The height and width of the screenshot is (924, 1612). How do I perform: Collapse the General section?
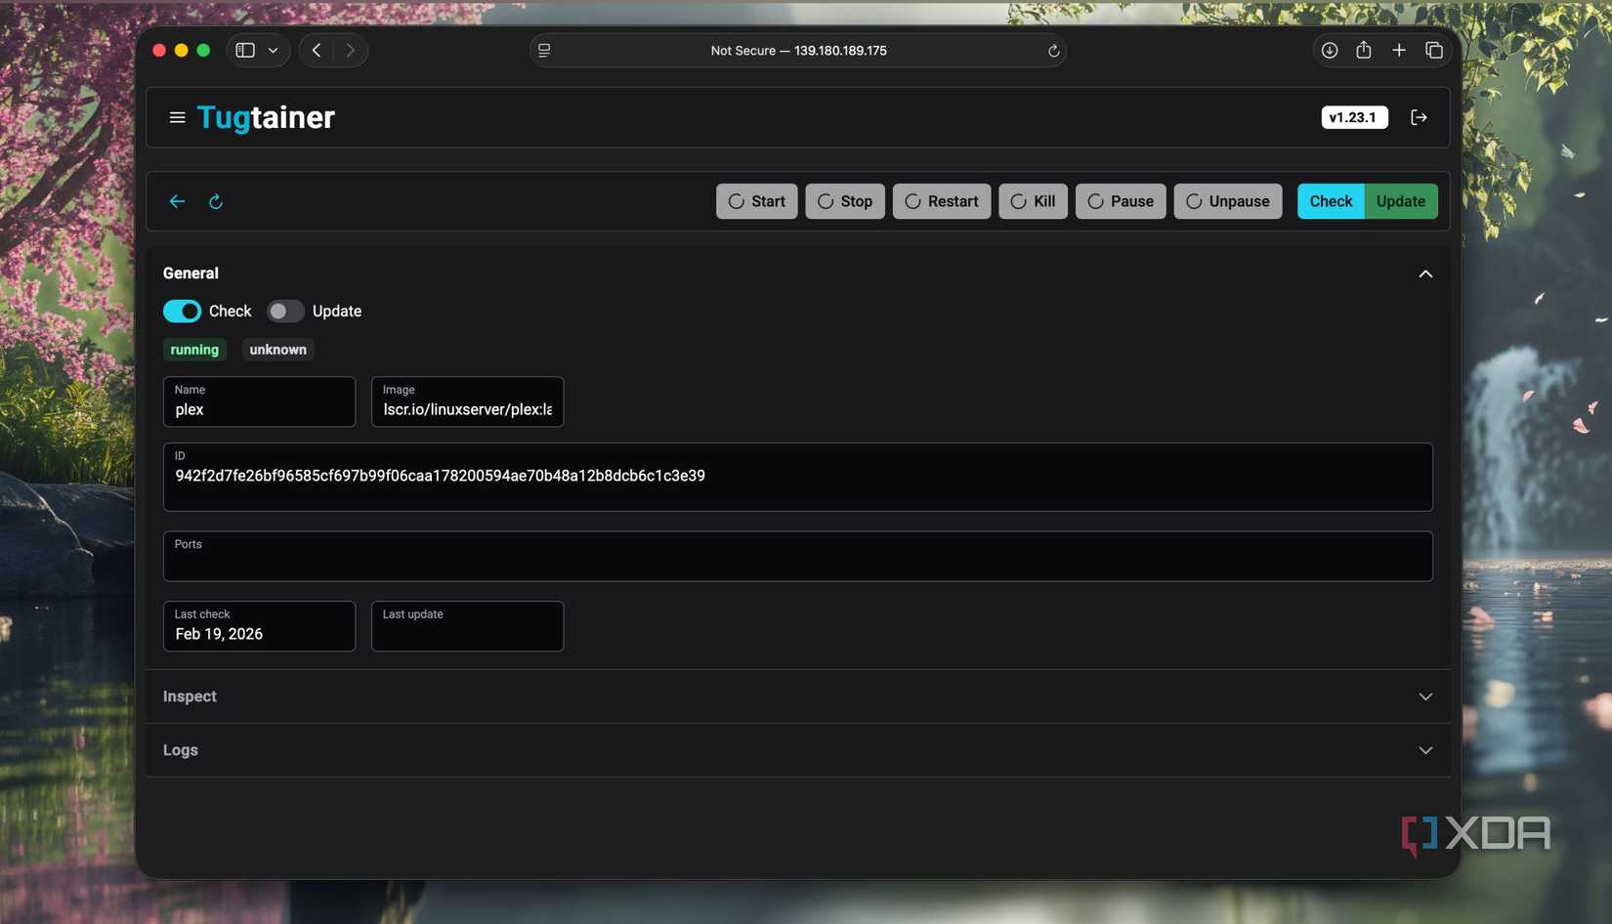[x=1425, y=273]
